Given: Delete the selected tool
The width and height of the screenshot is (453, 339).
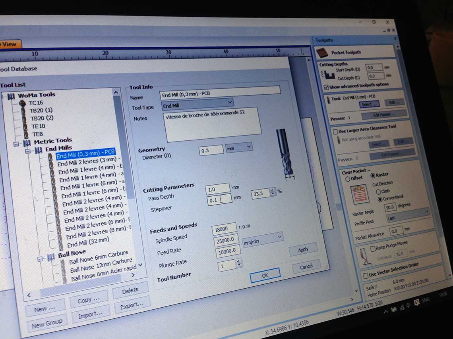Looking at the screenshot, I should tap(130, 290).
